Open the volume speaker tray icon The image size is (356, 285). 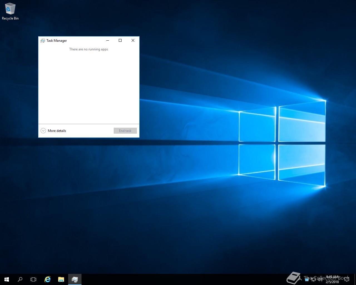(x=320, y=279)
